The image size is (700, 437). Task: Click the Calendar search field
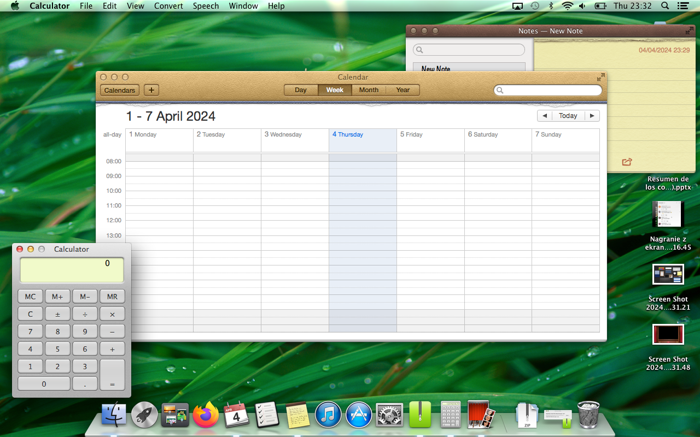pos(548,90)
